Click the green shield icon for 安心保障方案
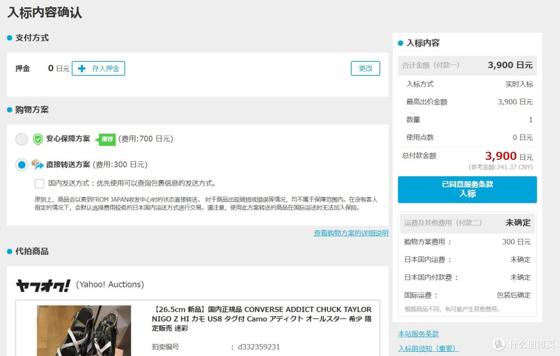The height and width of the screenshot is (356, 560). [x=38, y=139]
